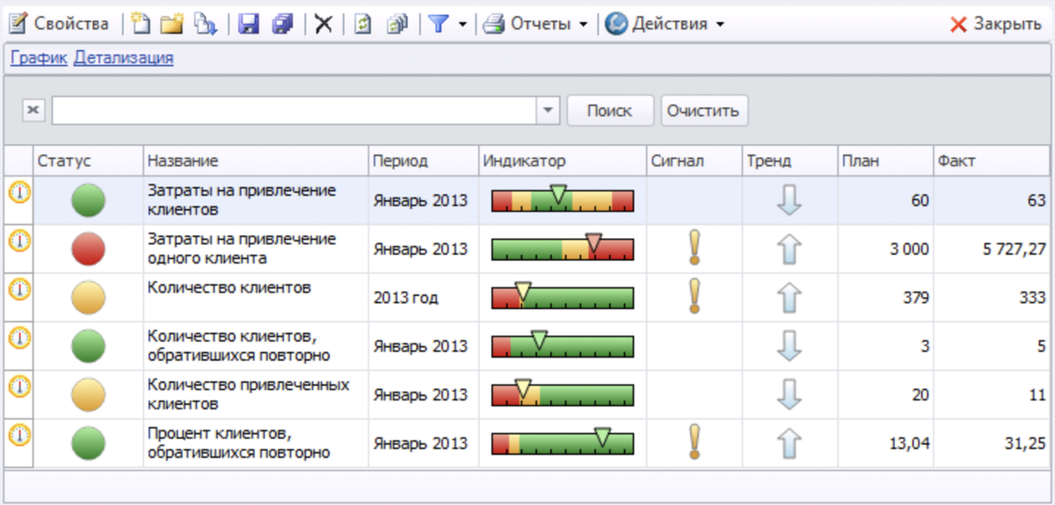Click the save all icon
Image resolution: width=1055 pixels, height=505 pixels.
(x=282, y=24)
